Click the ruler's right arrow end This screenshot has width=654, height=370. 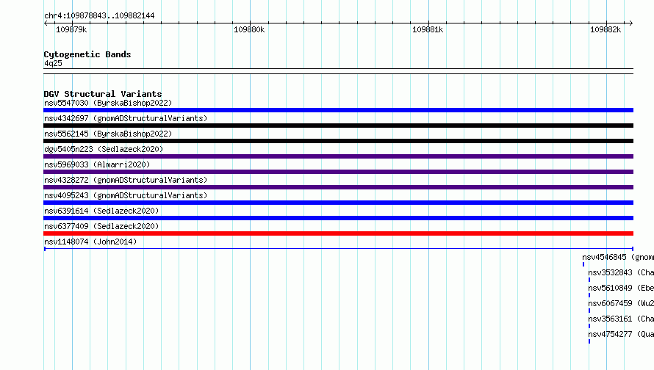tap(630, 23)
